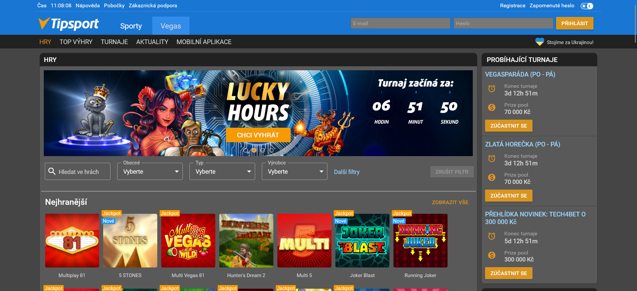Click the Jackpot badge on Multi Vegas 81
The image size is (637, 291).
click(170, 213)
